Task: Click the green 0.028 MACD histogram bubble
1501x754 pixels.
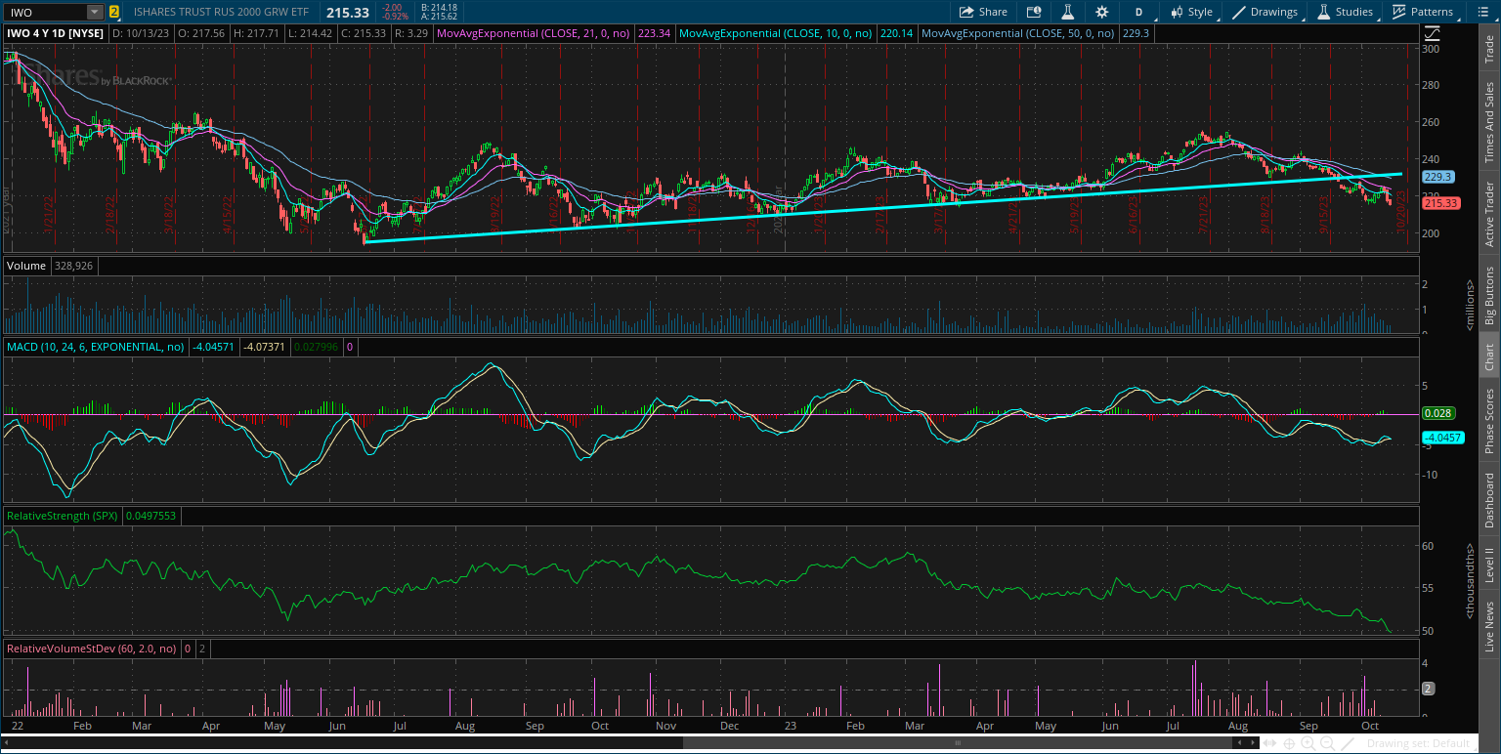Action: coord(1438,413)
